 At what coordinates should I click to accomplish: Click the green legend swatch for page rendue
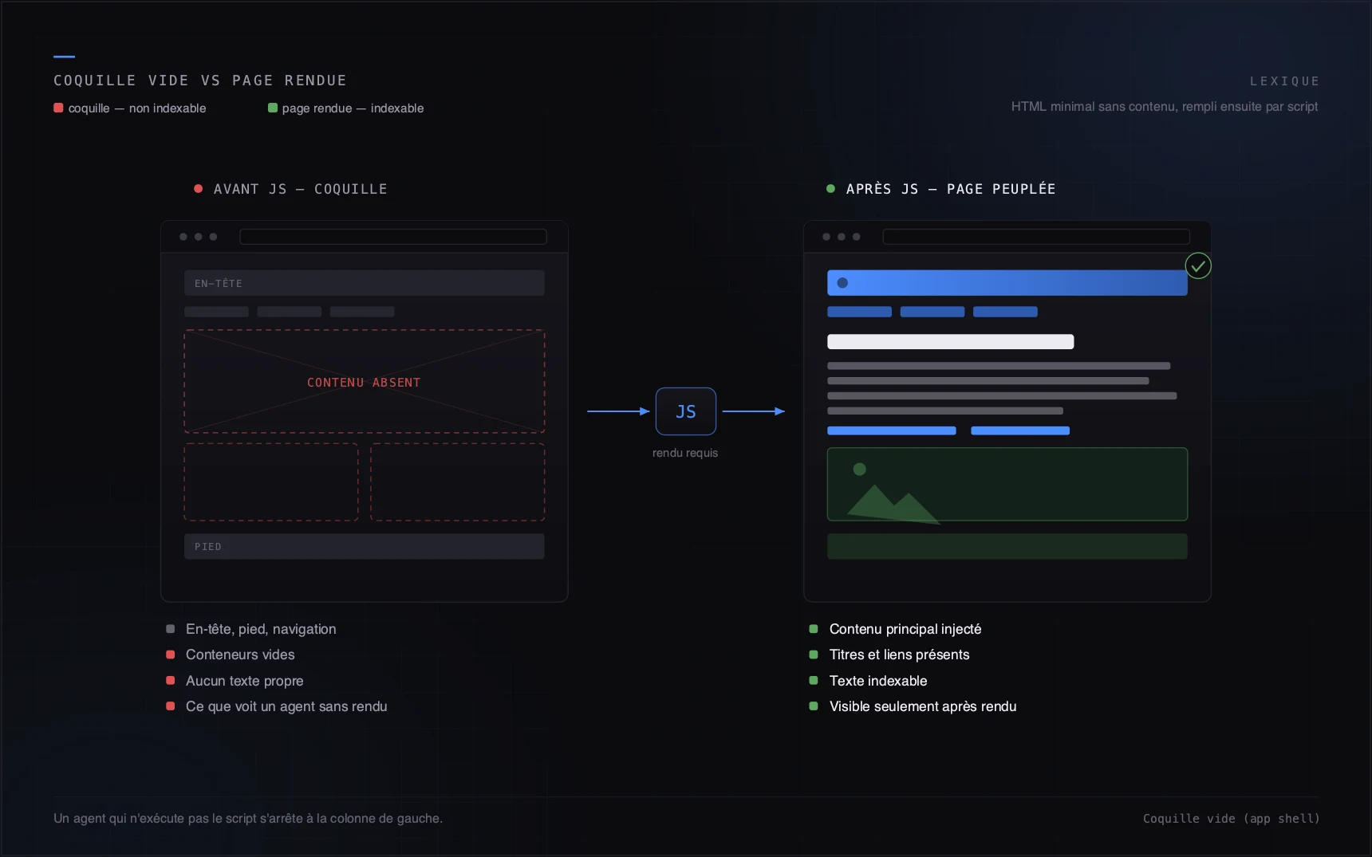coord(273,108)
